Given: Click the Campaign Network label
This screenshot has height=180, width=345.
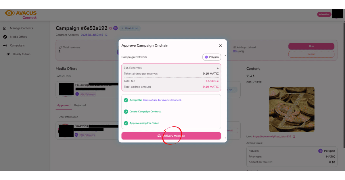Looking at the screenshot, I should [x=134, y=57].
